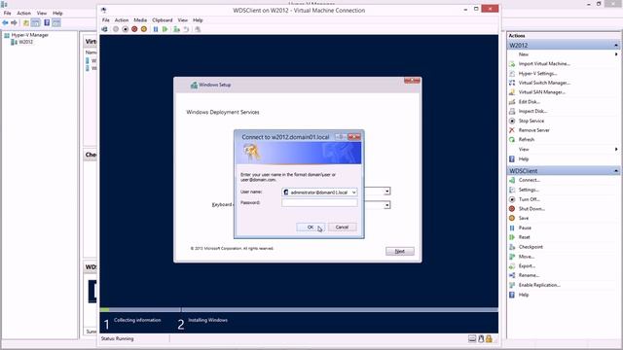The height and width of the screenshot is (350, 623).
Task: Go forward in Hyper-V Manager toolbar
Action: pyautogui.click(x=14, y=22)
